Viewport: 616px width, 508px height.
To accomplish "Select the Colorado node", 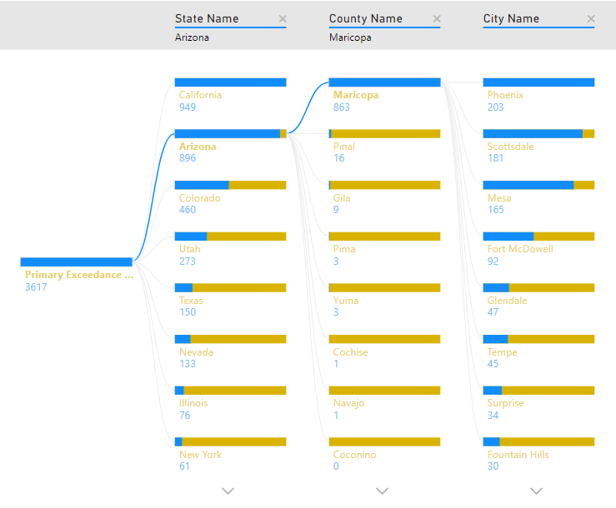I will (230, 185).
